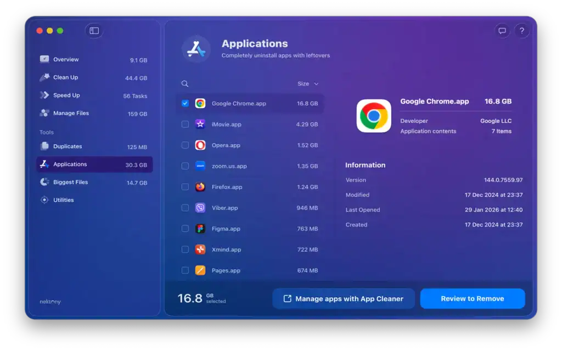Screen dimensions: 562x351
Task: Check the Pages.app checkbox
Action: coord(185,270)
